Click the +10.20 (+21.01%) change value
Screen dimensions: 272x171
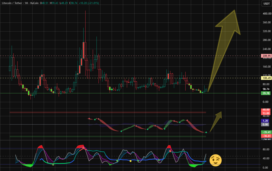tap(88, 3)
